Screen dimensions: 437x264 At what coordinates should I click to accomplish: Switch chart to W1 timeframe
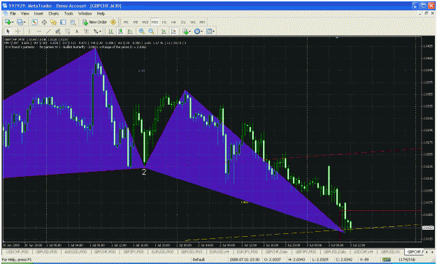(x=193, y=22)
